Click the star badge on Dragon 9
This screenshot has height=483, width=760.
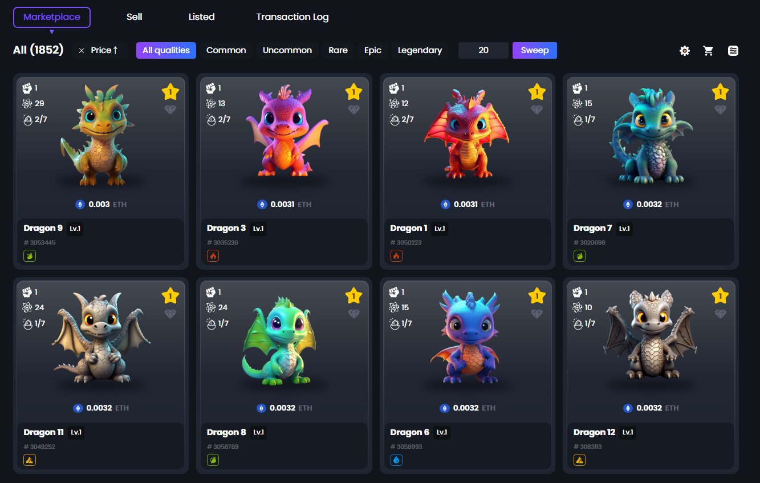[x=170, y=92]
